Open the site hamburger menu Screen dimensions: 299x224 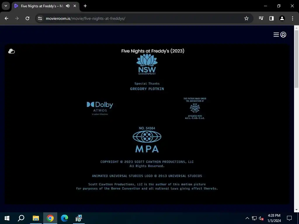pyautogui.click(x=276, y=35)
